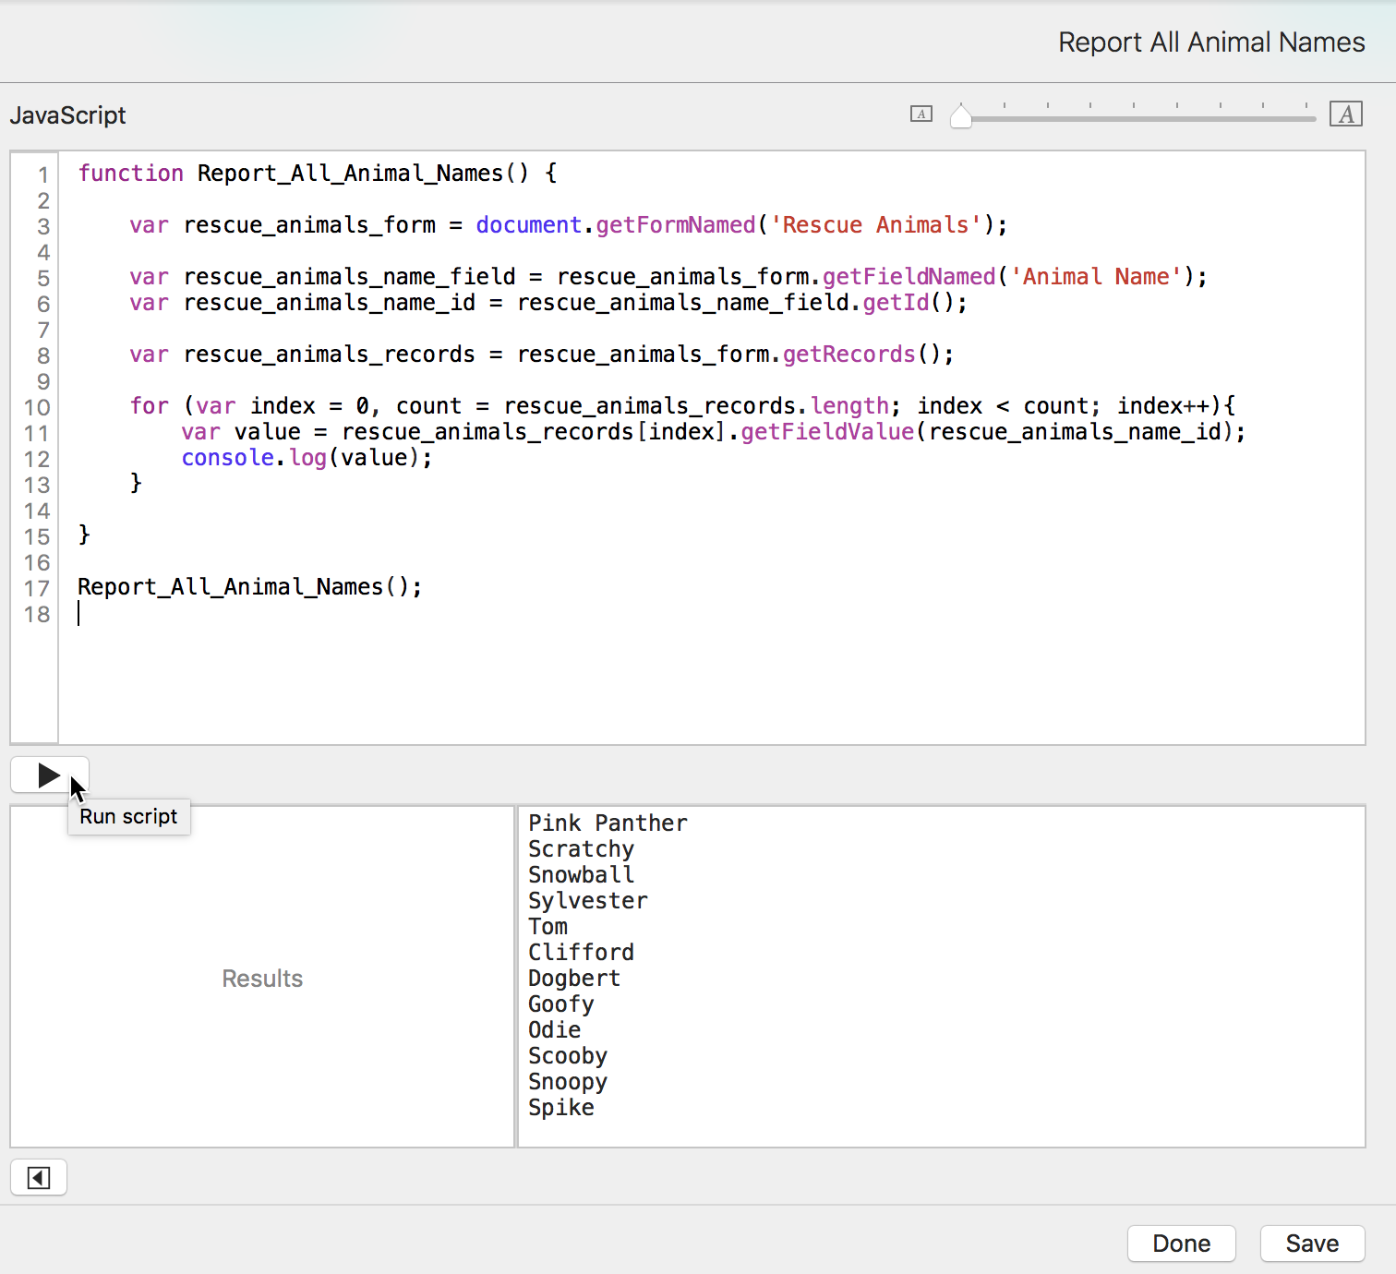Click 'Clifford' in the results output

[581, 953]
